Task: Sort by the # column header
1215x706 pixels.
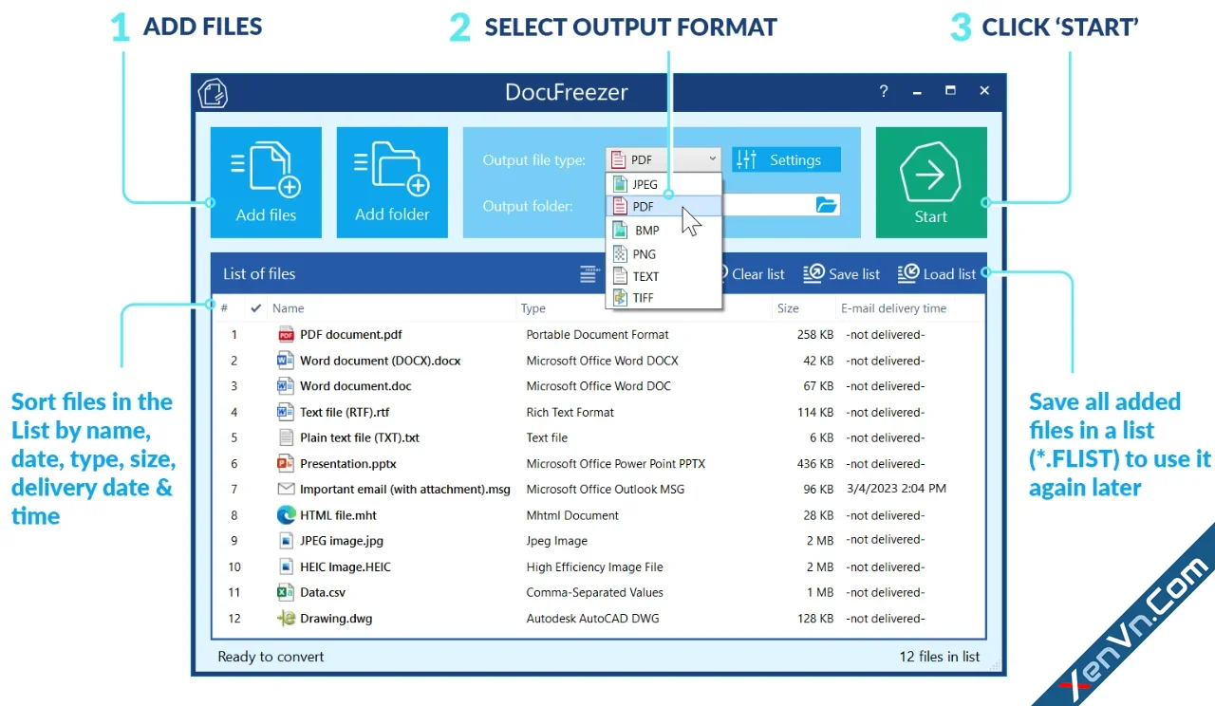Action: point(224,308)
